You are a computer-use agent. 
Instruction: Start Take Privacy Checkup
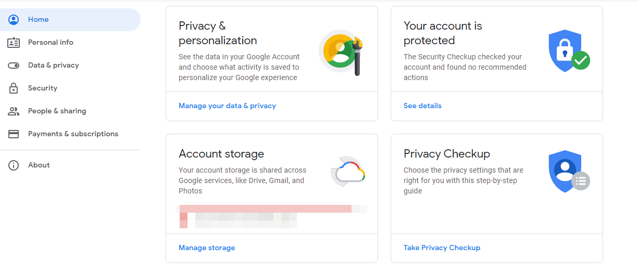click(x=442, y=248)
